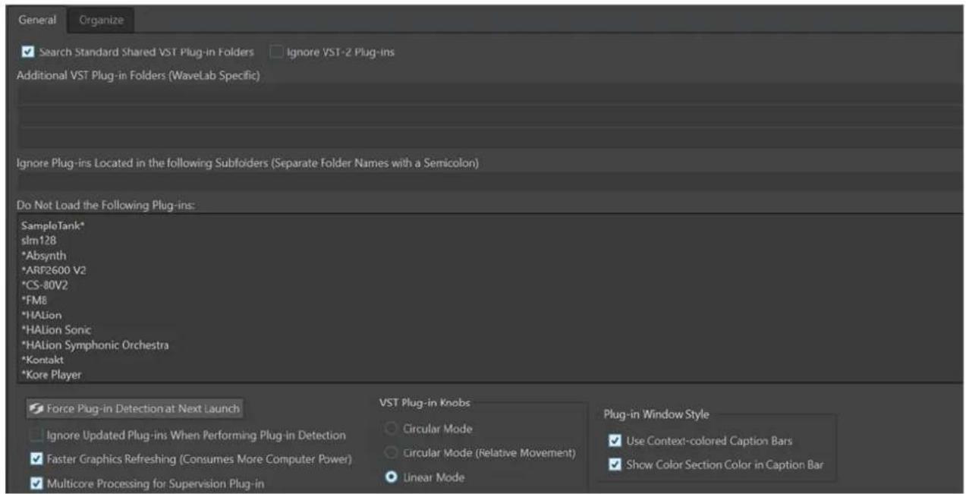Click the *HALion Symphonic Orchestra entry
The width and height of the screenshot is (966, 494).
[96, 345]
